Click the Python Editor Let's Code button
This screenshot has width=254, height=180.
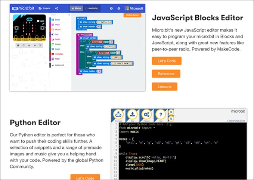85,177
